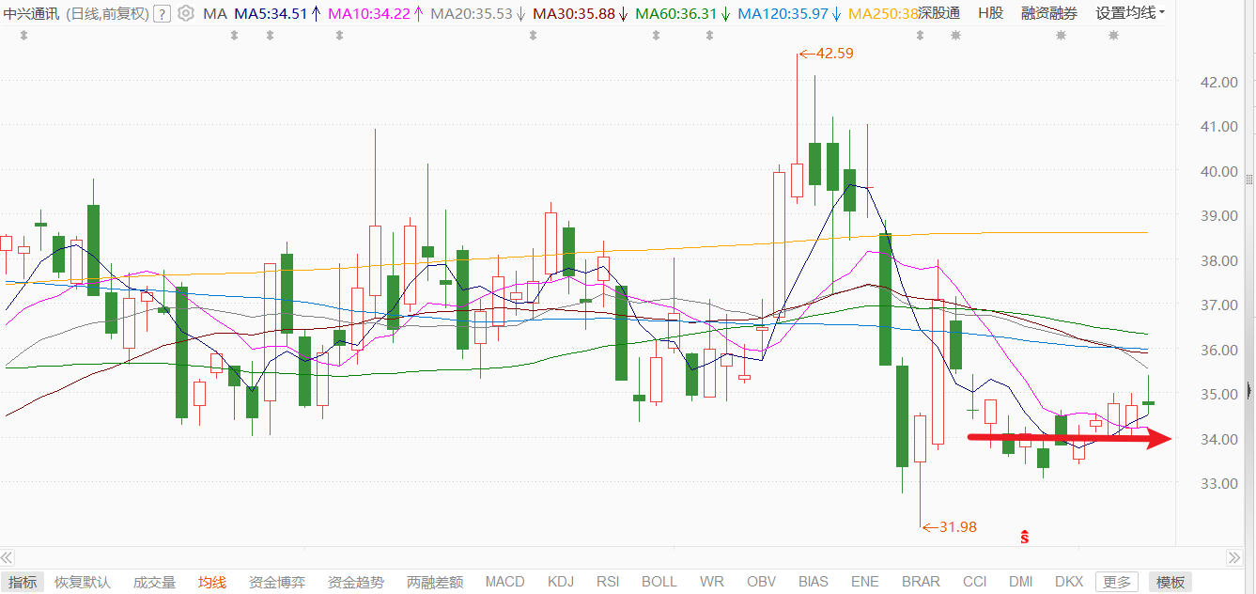Click star marker below 设置均线 label

(x=1113, y=36)
